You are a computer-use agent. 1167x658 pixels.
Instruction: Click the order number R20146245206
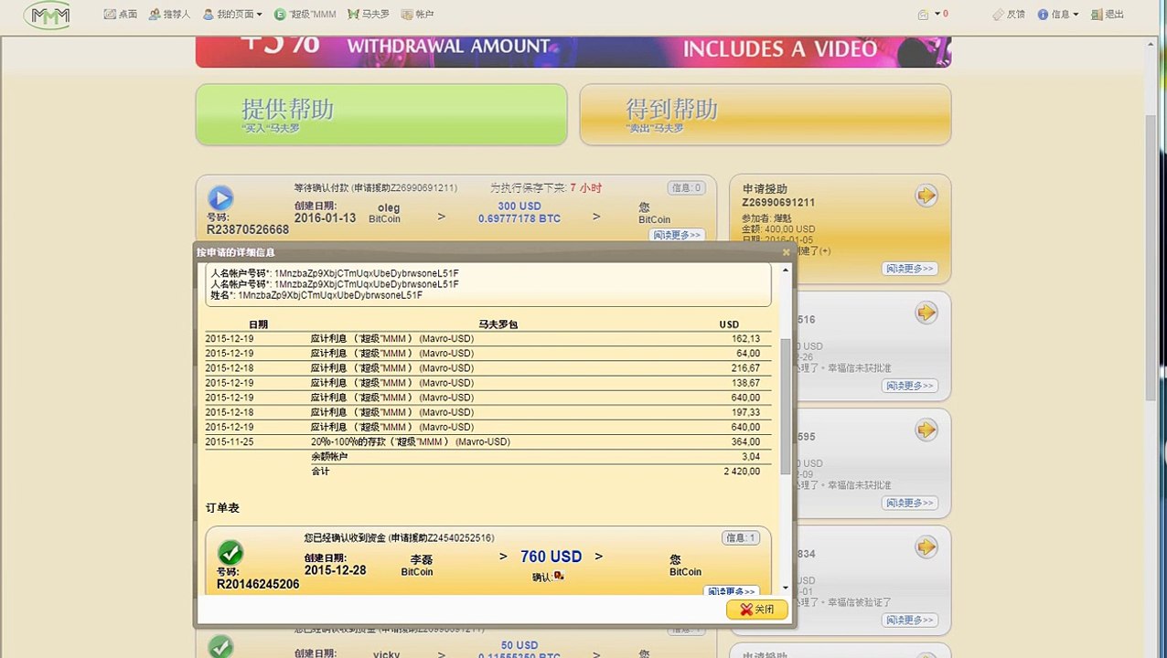(x=258, y=584)
